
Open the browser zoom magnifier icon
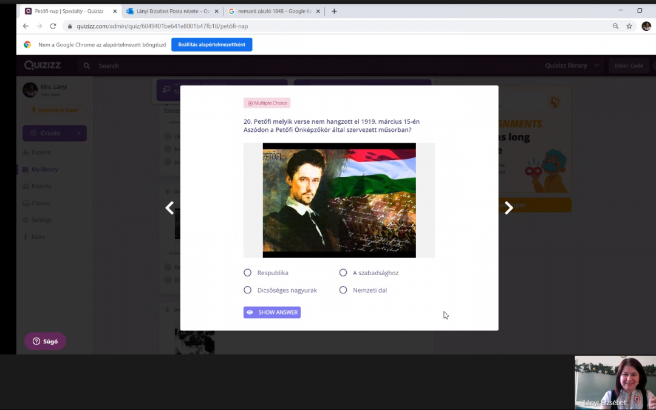[615, 26]
